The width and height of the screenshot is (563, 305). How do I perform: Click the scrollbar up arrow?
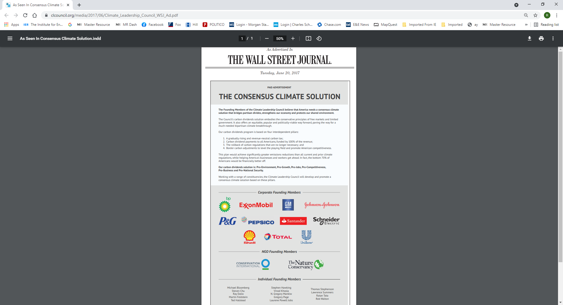(x=560, y=49)
